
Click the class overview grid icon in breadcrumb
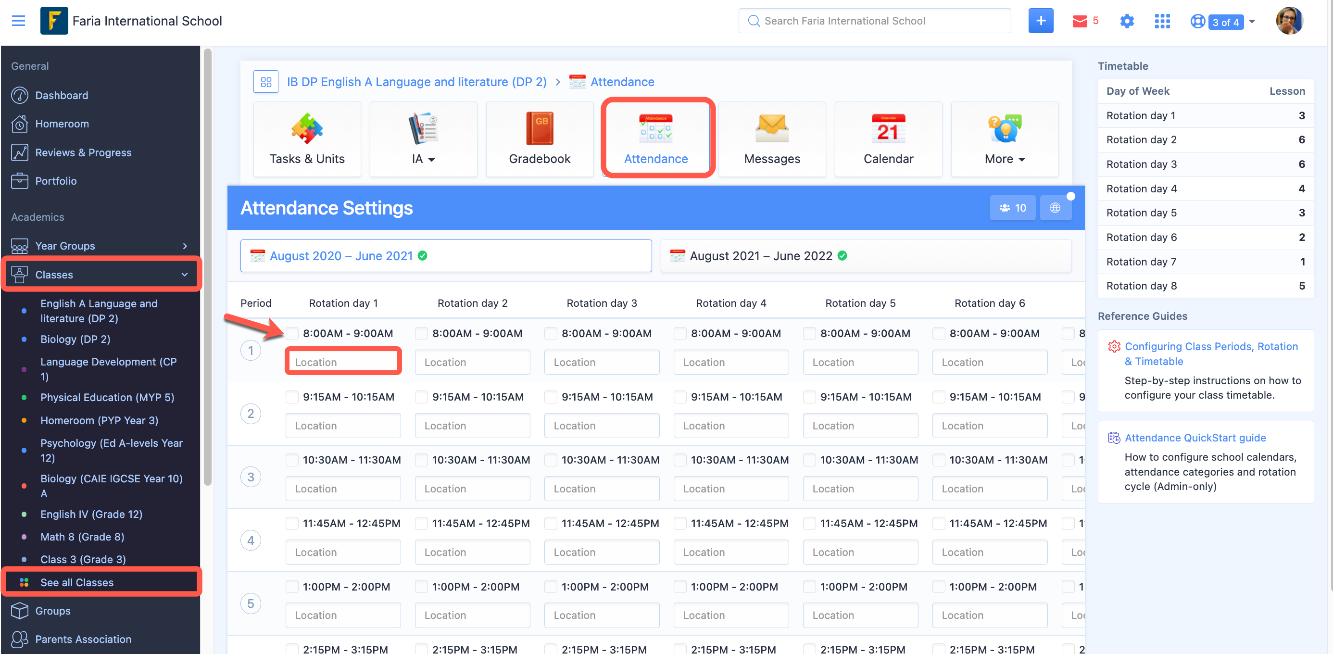coord(266,82)
